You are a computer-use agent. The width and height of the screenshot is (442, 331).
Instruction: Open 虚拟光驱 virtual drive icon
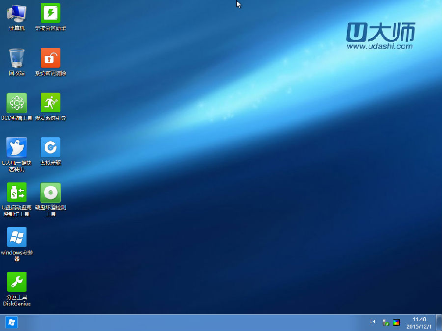pyautogui.click(x=51, y=148)
